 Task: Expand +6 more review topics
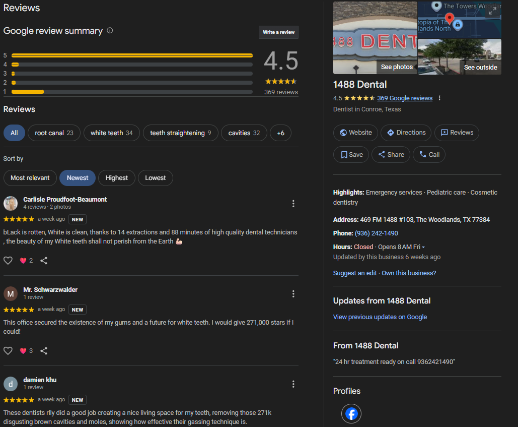point(281,133)
